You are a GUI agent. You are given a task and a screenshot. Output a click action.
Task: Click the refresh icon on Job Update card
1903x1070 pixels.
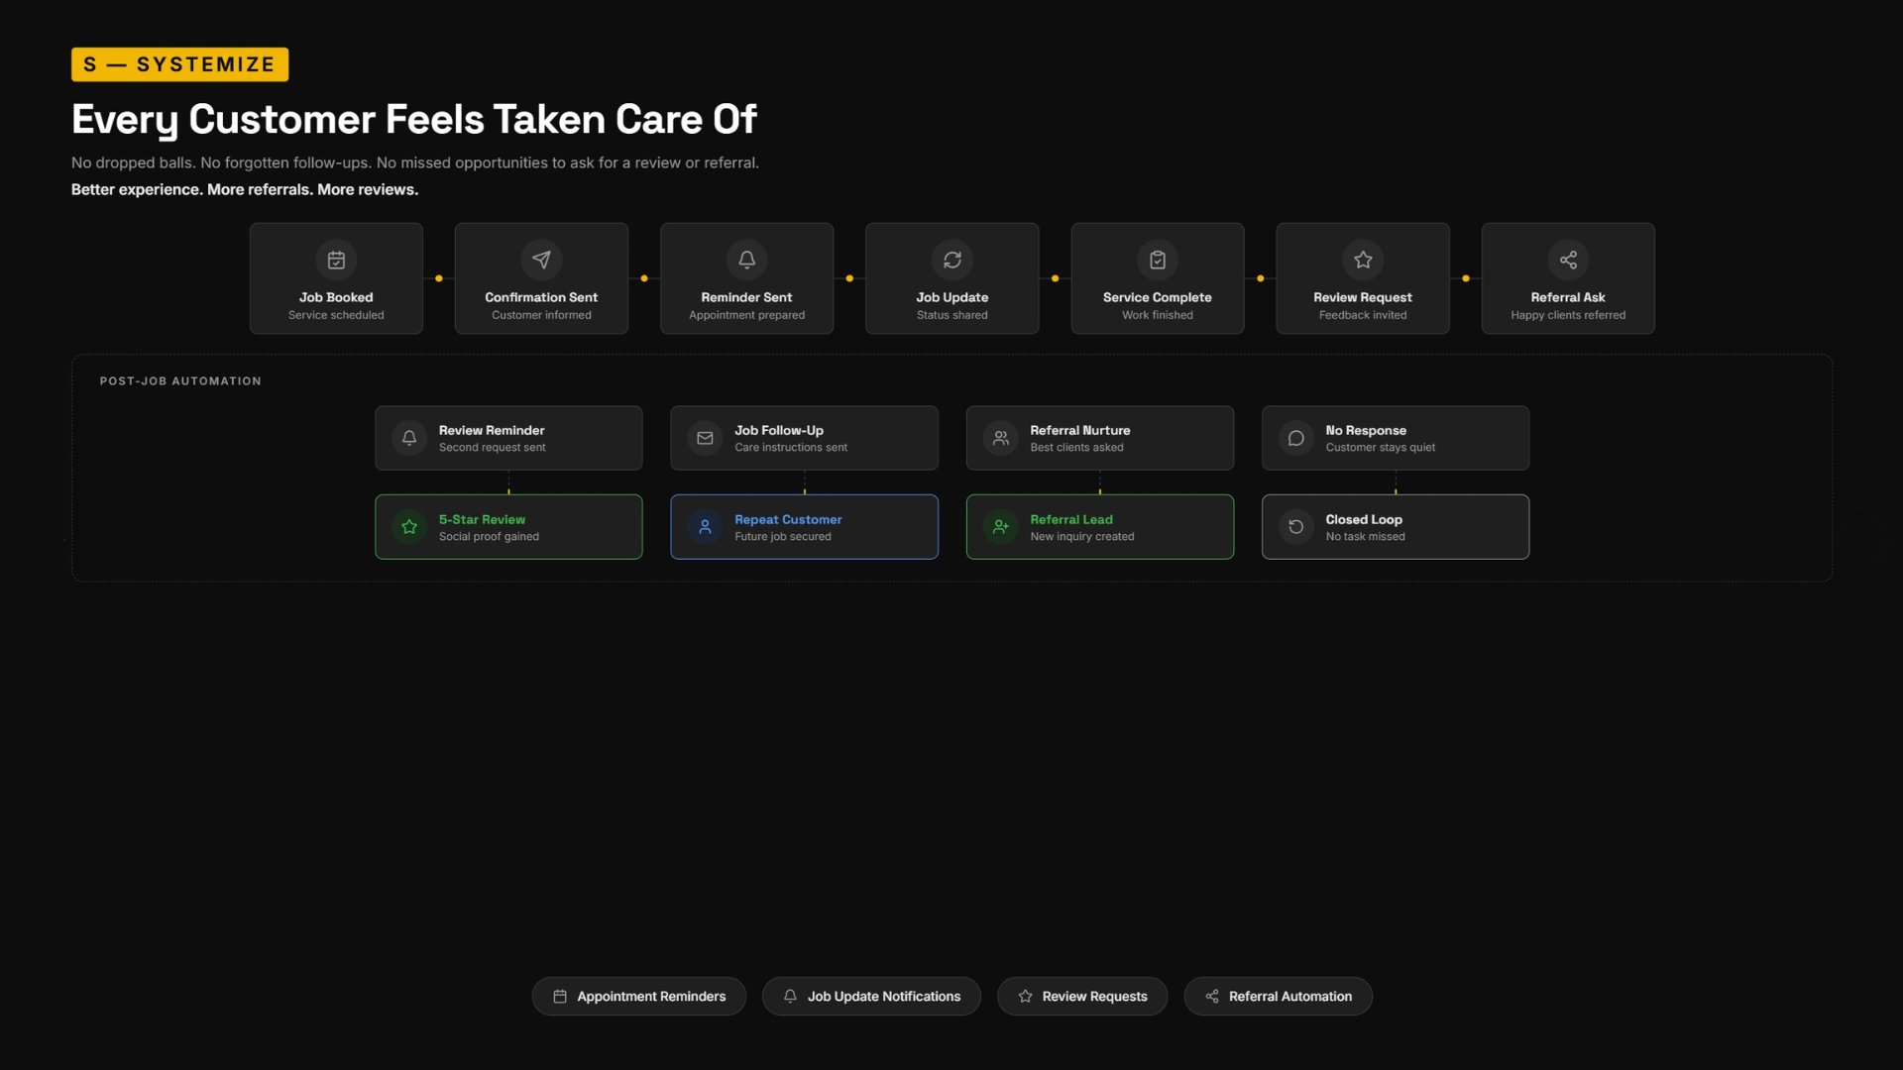951,260
